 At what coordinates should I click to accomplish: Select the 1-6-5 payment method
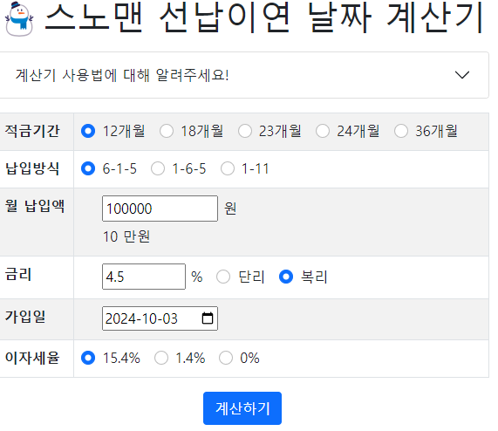coord(158,168)
